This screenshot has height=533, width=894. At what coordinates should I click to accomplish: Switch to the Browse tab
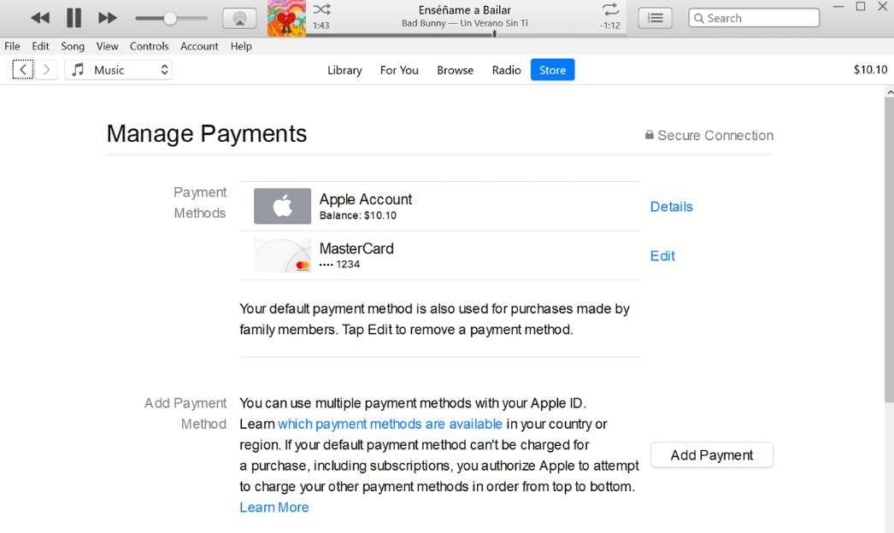click(x=455, y=70)
